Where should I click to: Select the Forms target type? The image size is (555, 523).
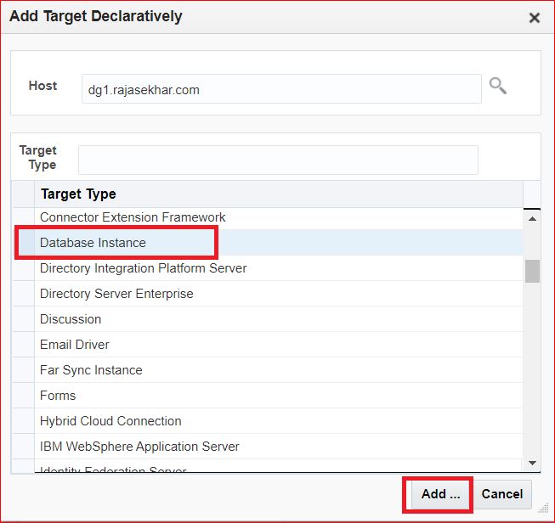[x=58, y=396]
